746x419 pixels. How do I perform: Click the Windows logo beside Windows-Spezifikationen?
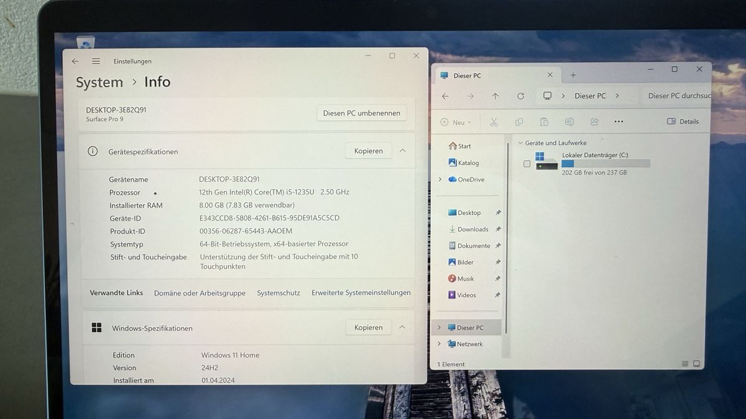(x=96, y=327)
